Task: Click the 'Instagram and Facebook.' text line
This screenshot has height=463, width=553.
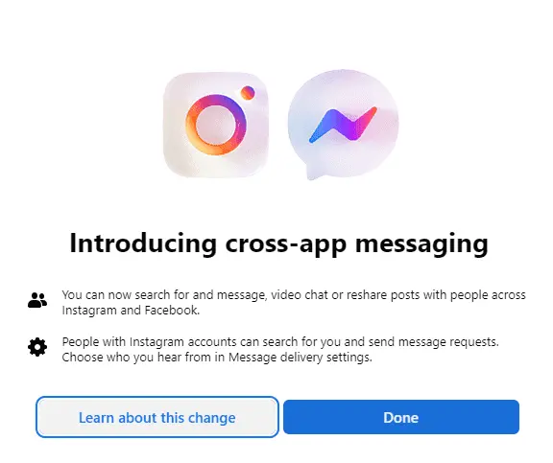Action: click(x=131, y=311)
